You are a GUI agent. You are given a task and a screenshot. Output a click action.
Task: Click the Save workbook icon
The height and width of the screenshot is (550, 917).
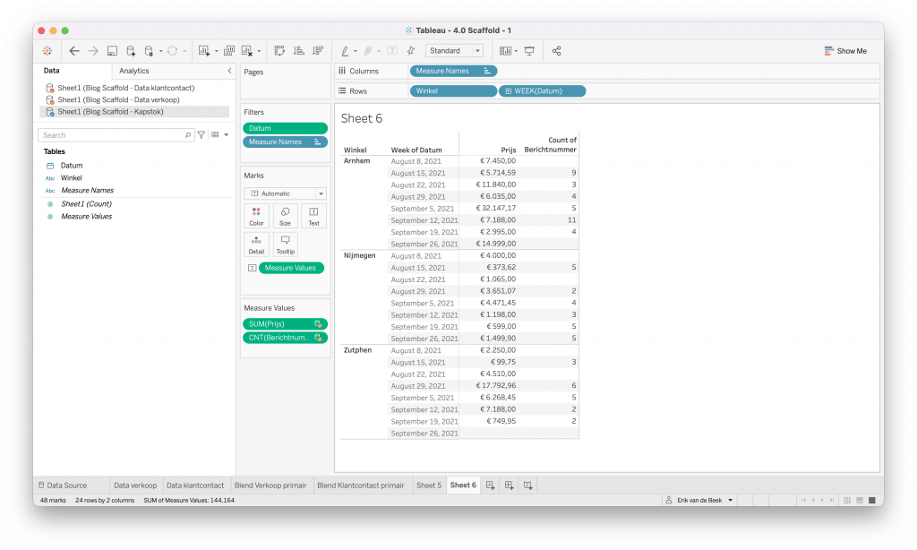(x=112, y=51)
